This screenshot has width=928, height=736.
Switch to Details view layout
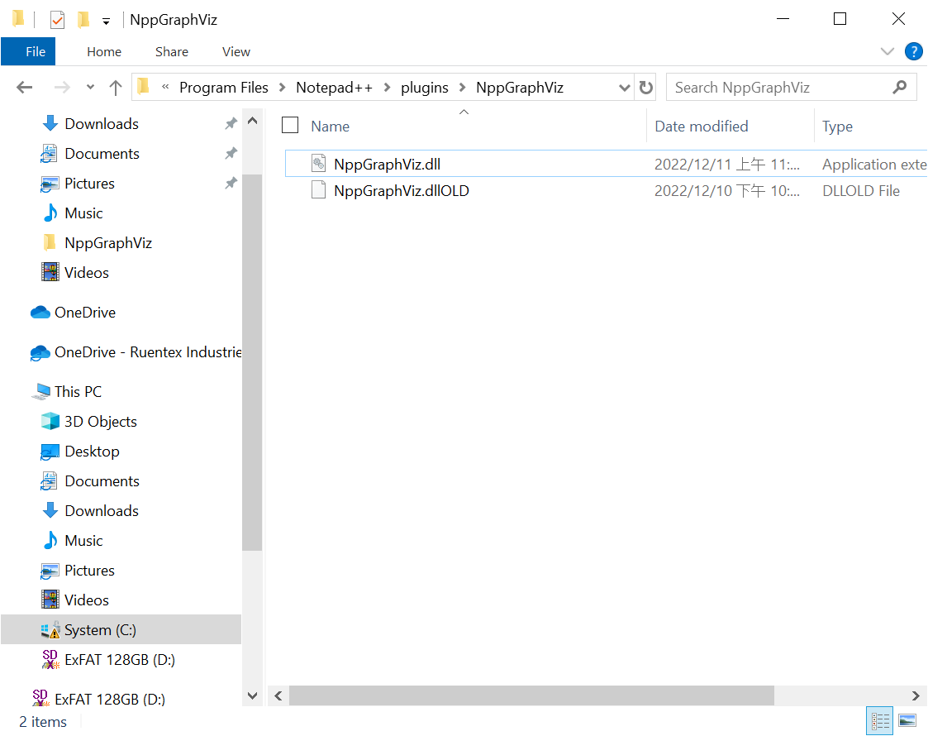879,720
